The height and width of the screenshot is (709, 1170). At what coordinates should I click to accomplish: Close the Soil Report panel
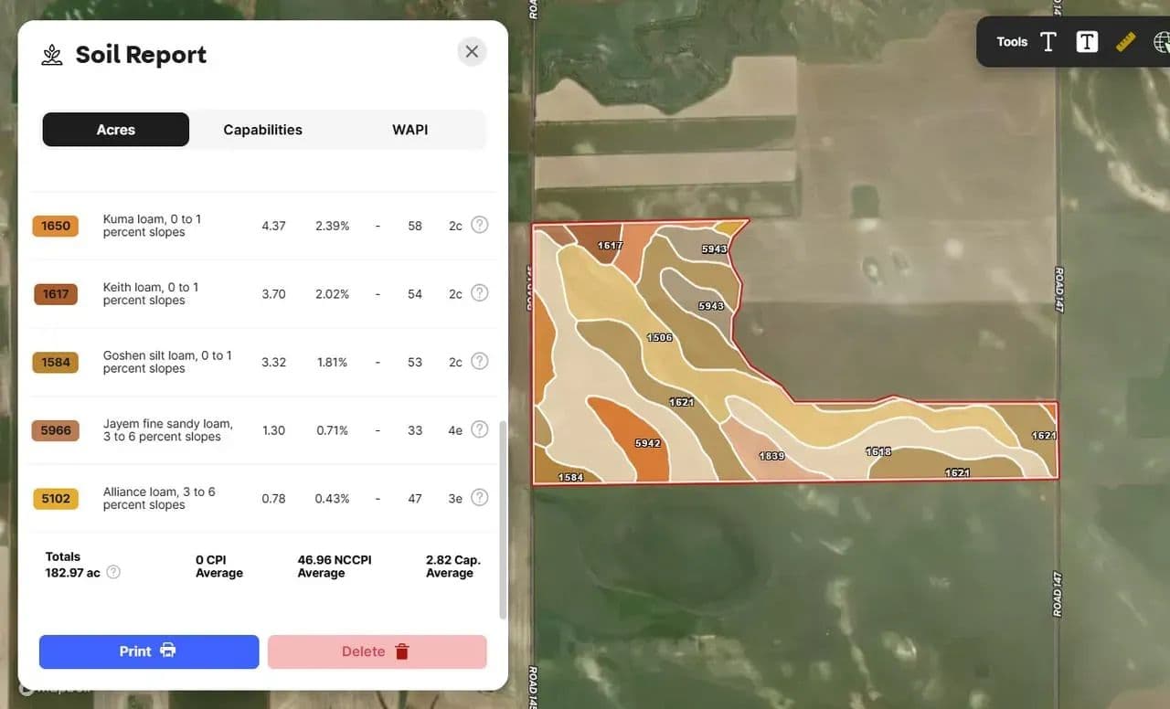(x=472, y=52)
